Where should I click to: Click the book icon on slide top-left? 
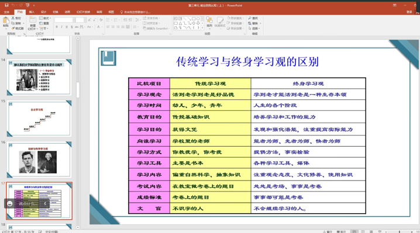pyautogui.click(x=108, y=58)
